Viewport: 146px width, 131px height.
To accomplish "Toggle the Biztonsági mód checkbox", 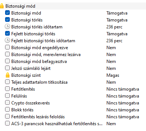I will pyautogui.click(x=7, y=13).
